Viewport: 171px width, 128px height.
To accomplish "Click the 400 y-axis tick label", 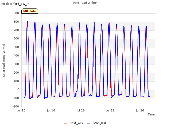I will [16, 55].
